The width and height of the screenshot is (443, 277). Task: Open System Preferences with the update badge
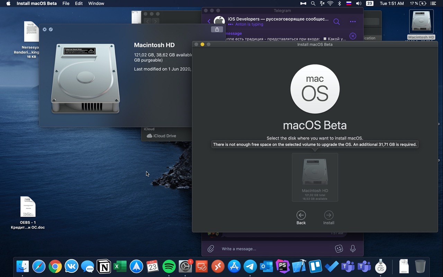tap(186, 266)
